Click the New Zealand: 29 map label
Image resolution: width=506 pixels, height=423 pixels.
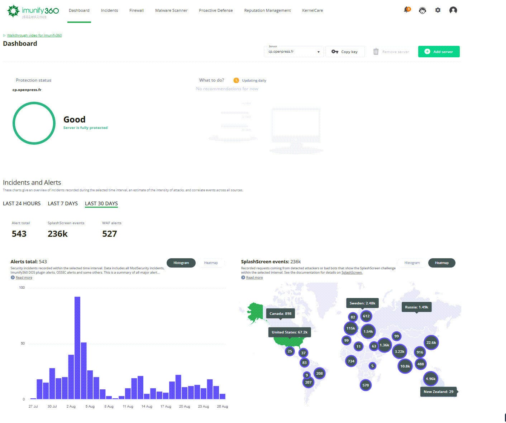click(438, 391)
